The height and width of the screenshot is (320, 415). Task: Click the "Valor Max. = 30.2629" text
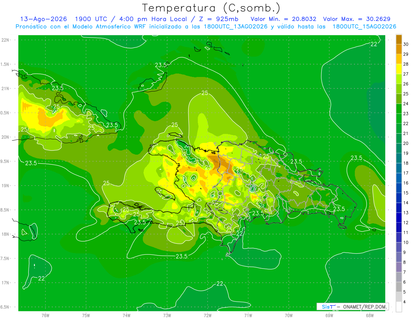(x=357, y=19)
